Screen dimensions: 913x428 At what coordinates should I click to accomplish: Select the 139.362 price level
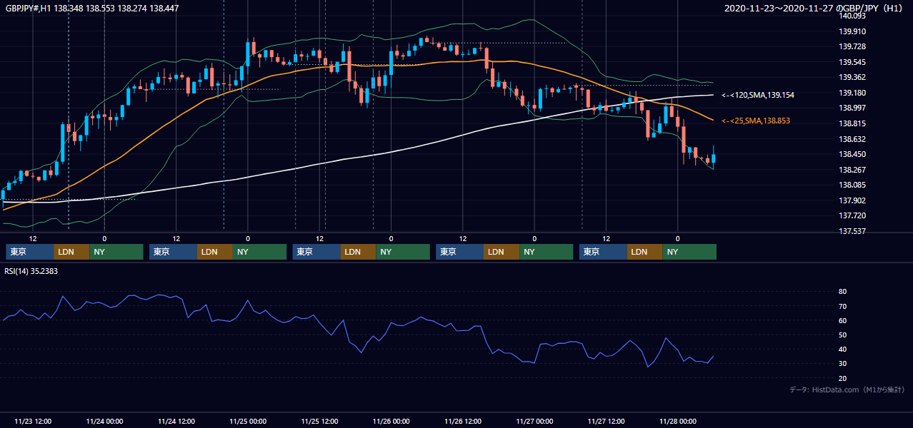(852, 77)
